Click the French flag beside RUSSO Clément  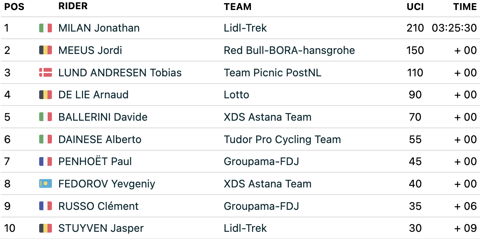[x=46, y=206]
